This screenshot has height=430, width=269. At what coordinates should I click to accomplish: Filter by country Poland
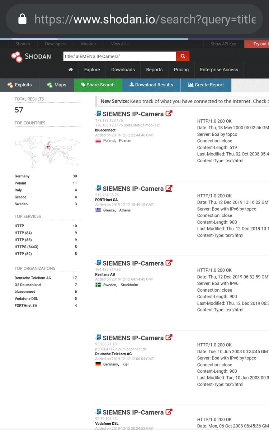[20, 183]
